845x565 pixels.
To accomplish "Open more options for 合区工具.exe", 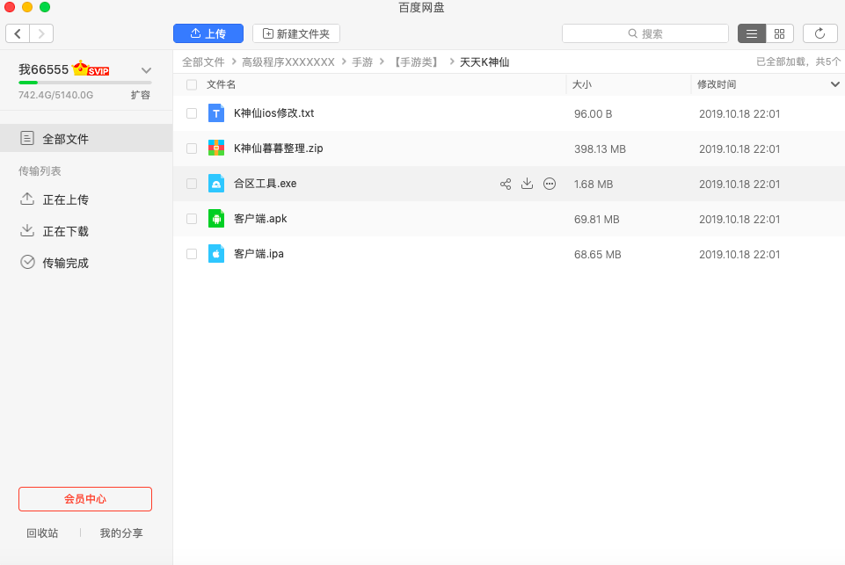I will click(x=550, y=184).
